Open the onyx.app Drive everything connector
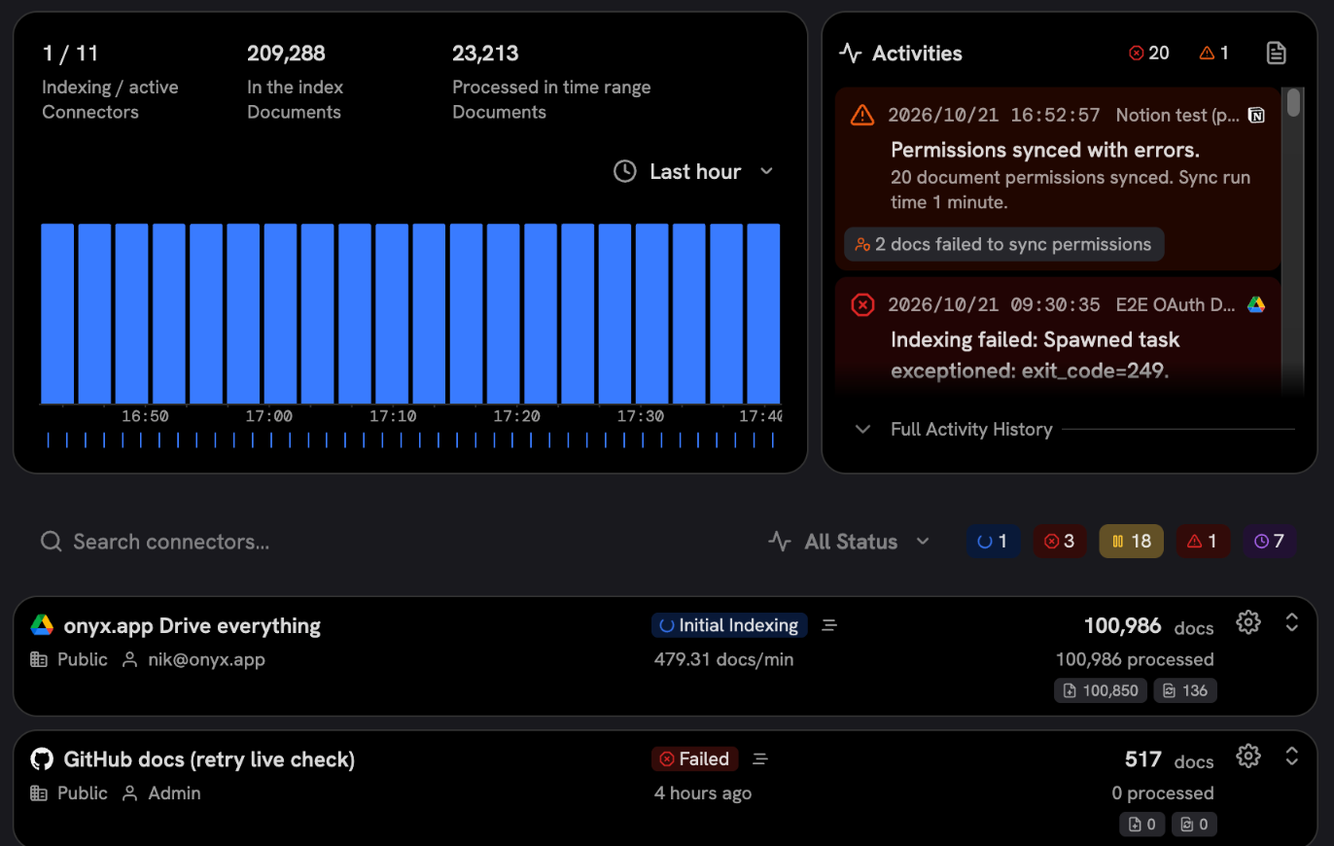1334x846 pixels. coord(193,625)
